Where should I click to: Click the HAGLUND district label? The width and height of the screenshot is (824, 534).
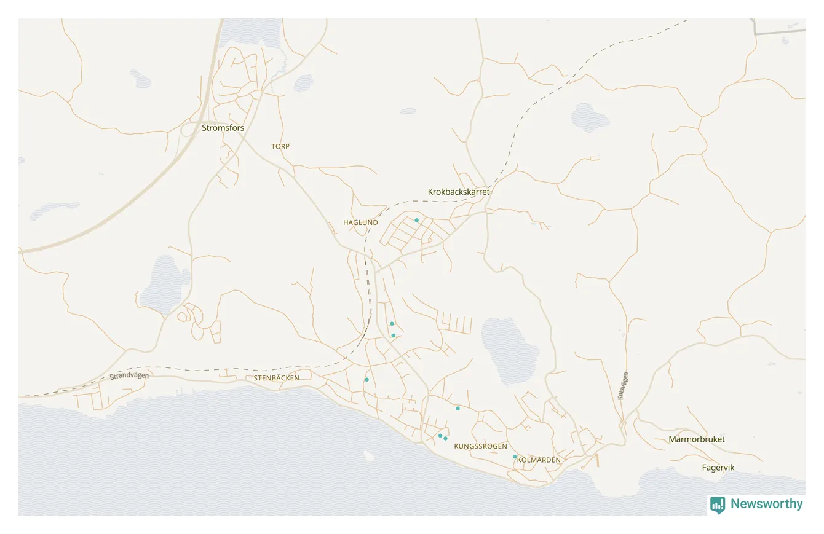pos(360,222)
